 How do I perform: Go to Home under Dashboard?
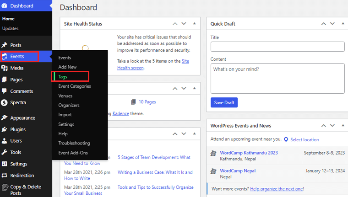(8, 19)
